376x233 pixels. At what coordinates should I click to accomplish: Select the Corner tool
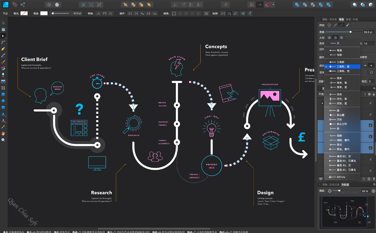3,42
